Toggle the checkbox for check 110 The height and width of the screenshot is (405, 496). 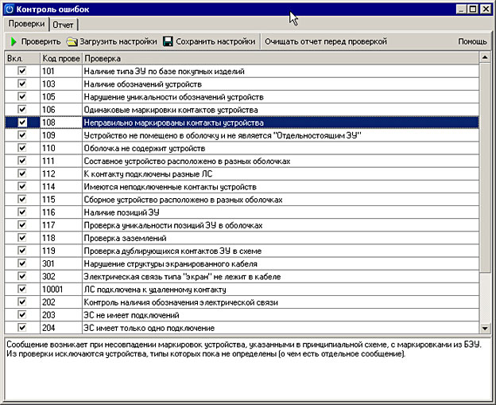tap(22, 148)
